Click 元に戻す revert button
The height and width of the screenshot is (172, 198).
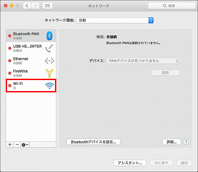point(161,163)
